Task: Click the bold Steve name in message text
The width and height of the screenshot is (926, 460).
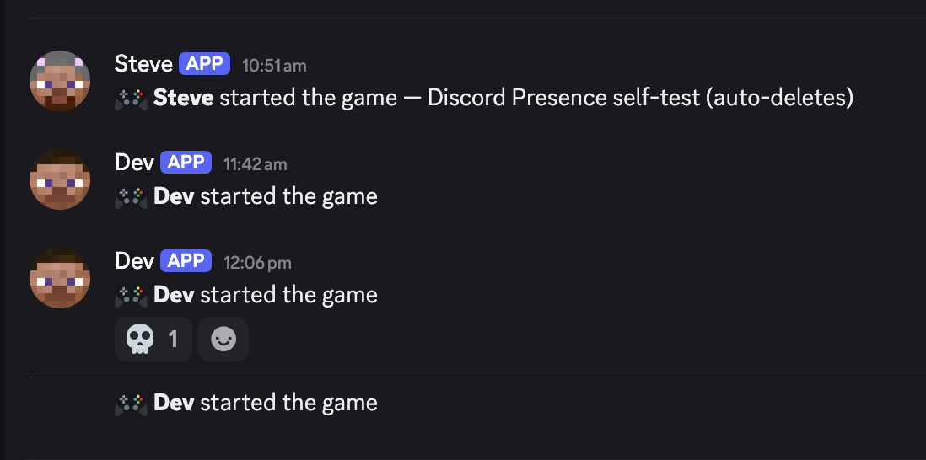Action: pos(184,98)
